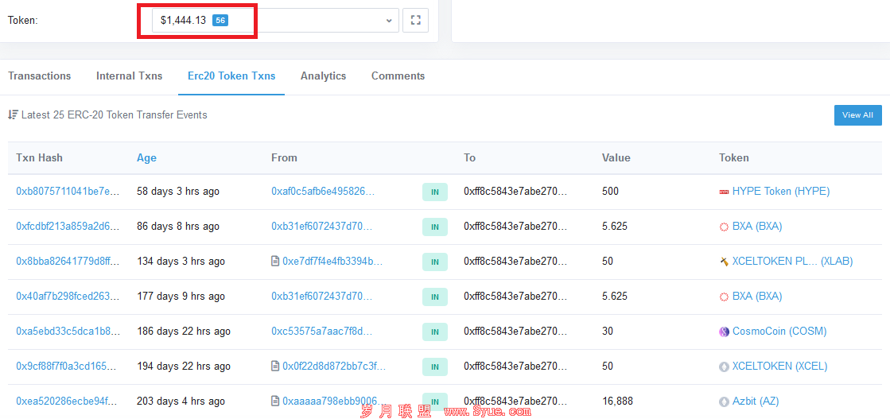Viewport: 890px width, 419px height.
Task: Click the Value column header
Action: point(616,158)
